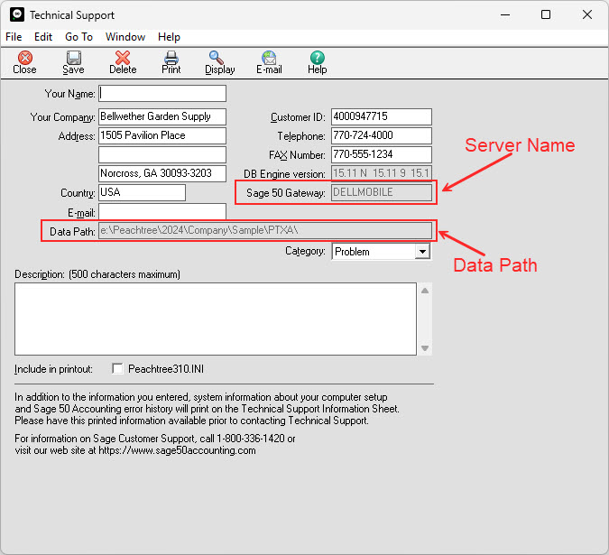The height and width of the screenshot is (555, 609).
Task: Click the application icon in title bar
Action: 15,15
